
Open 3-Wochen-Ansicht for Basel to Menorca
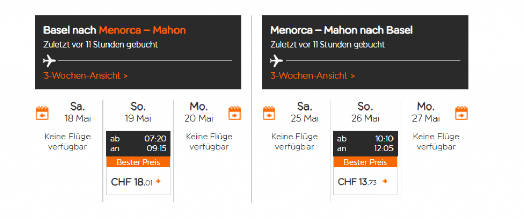tap(85, 76)
